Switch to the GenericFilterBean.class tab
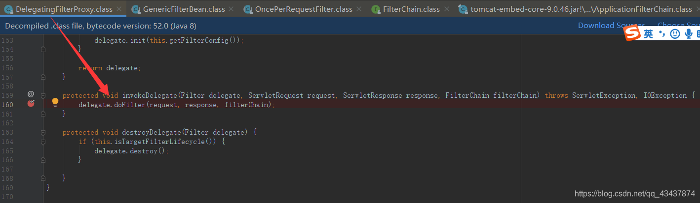The width and height of the screenshot is (700, 203). point(184,9)
